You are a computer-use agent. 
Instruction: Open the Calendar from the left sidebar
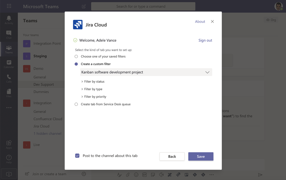[9, 64]
